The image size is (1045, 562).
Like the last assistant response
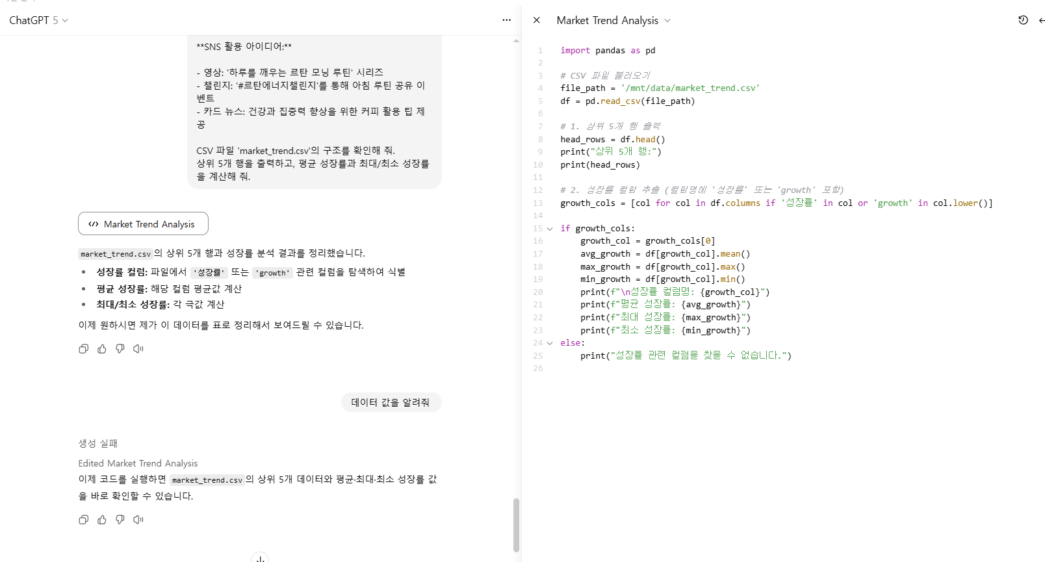tap(102, 520)
